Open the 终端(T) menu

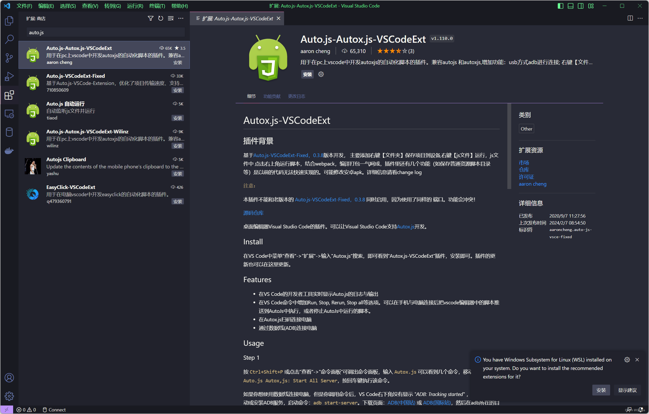157,6
